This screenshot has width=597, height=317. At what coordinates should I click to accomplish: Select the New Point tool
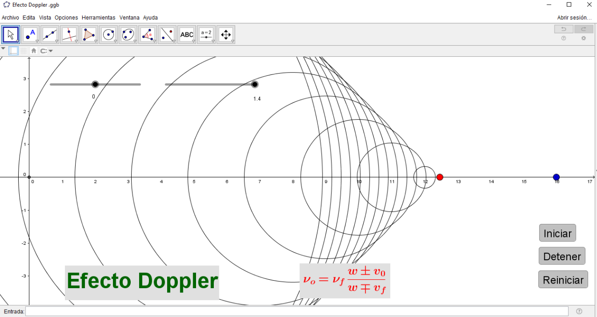pos(30,34)
